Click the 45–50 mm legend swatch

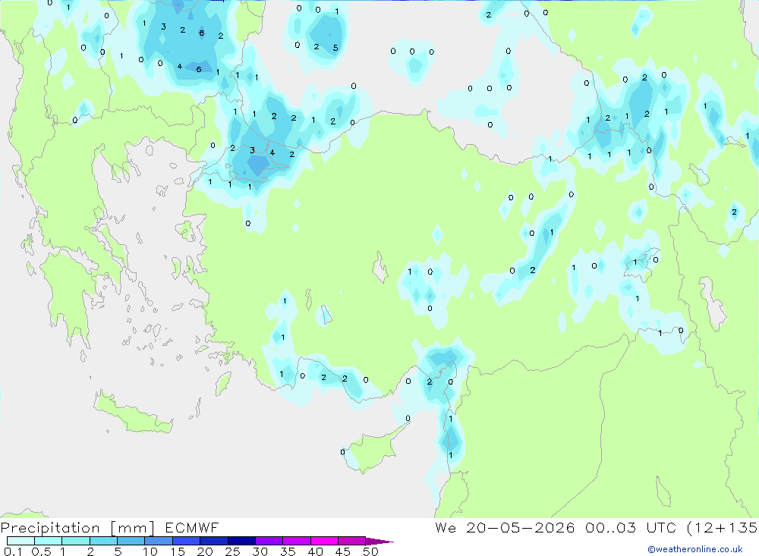click(x=352, y=541)
